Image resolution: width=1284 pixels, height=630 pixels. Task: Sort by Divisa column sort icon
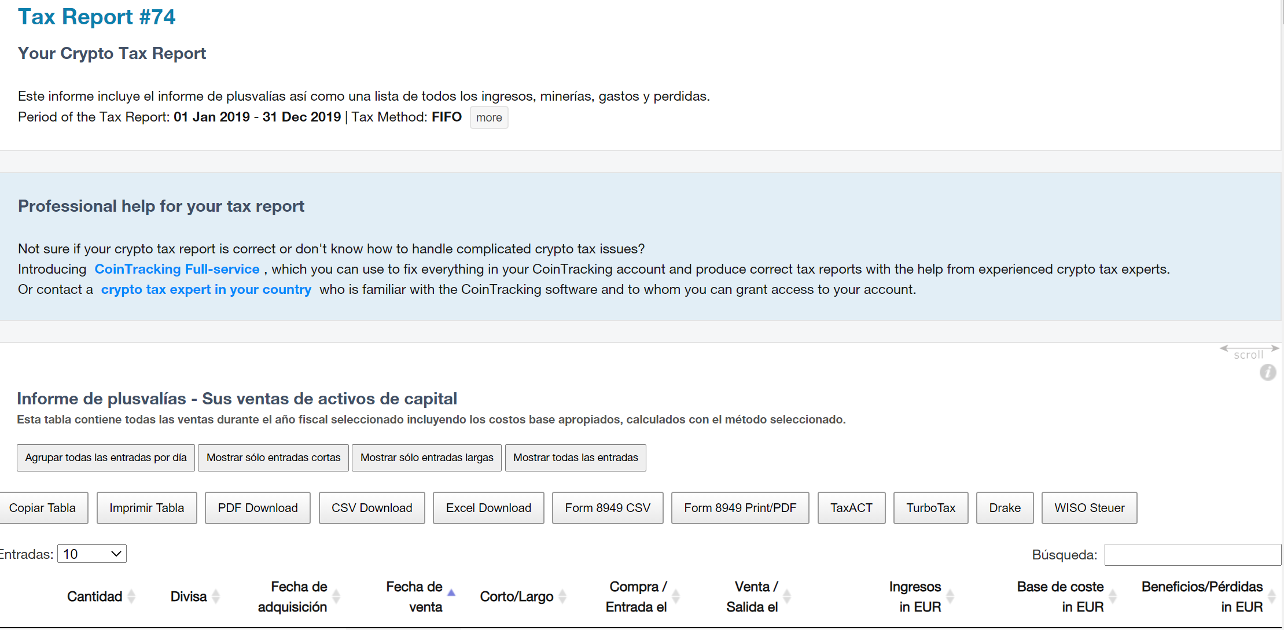click(x=216, y=596)
